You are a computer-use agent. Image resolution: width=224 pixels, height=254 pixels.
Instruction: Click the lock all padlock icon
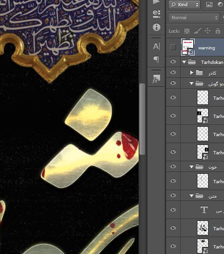pos(218,30)
